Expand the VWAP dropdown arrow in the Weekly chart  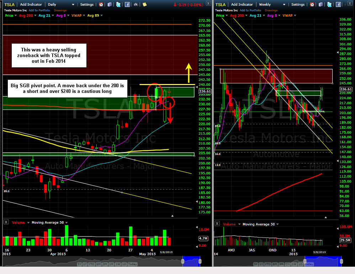click(295, 16)
